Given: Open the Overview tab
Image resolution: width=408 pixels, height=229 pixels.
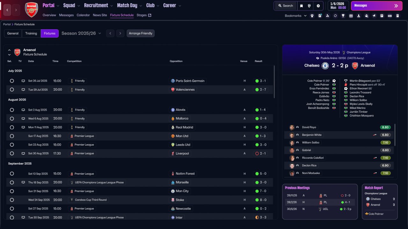Looking at the screenshot, I should pyautogui.click(x=49, y=15).
